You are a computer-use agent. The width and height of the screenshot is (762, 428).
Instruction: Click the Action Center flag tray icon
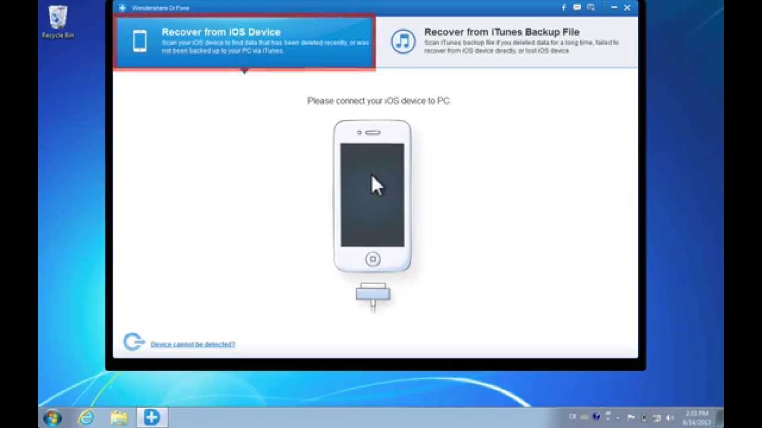click(x=631, y=417)
